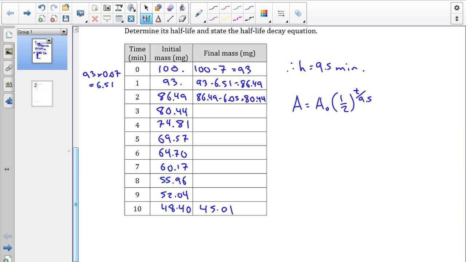Open the Gallery tab
The width and height of the screenshot is (466, 262).
point(9,51)
